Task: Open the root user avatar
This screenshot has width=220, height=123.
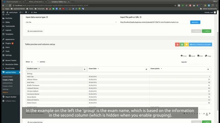Action: pyautogui.click(x=215, y=12)
